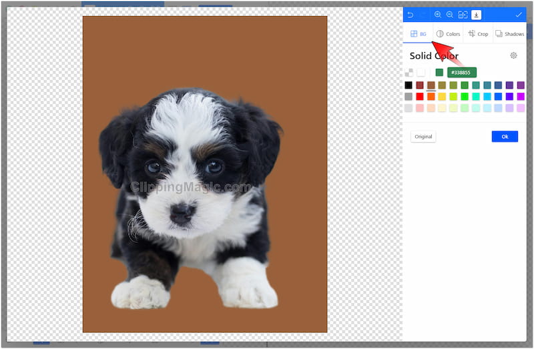Choose the bright magenta color swatch

click(521, 97)
